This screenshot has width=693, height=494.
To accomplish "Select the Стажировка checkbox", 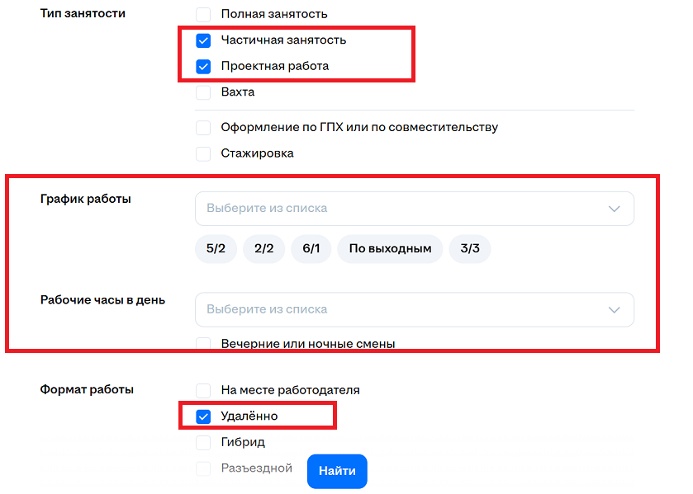I will pyautogui.click(x=203, y=153).
